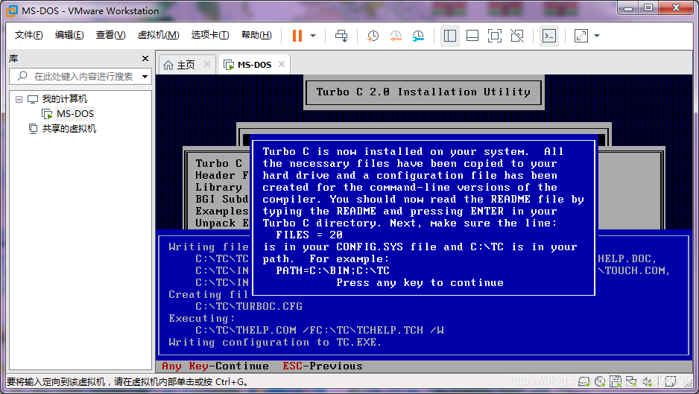Click the magnifier icon in library search
This screenshot has width=699, height=394.
(x=22, y=76)
